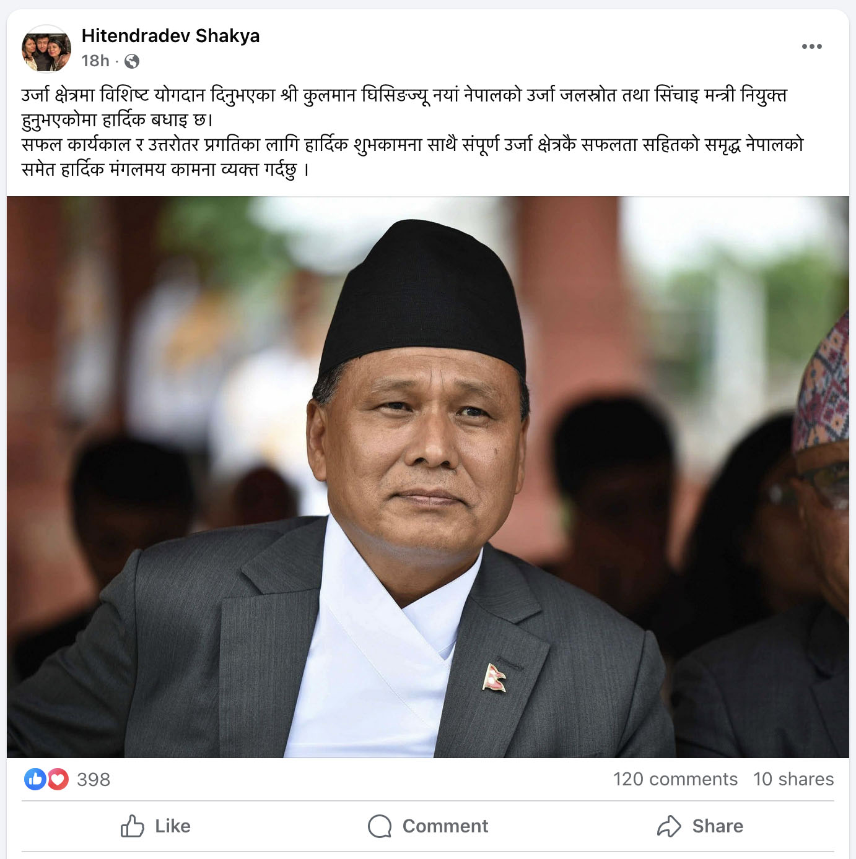Click the red heart reaction icon
Screen dimensions: 856x859
(x=58, y=779)
